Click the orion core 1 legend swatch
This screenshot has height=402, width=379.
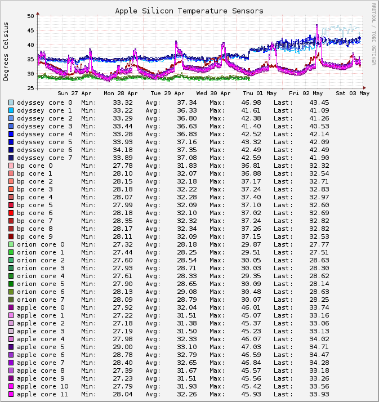point(11,253)
